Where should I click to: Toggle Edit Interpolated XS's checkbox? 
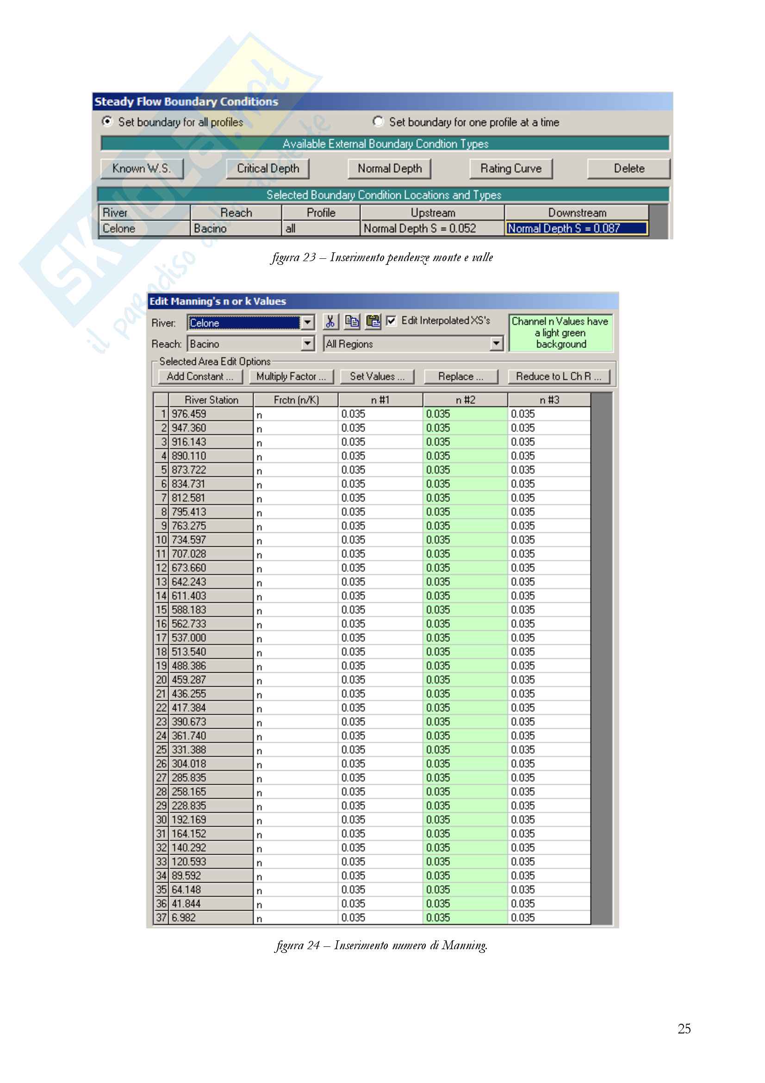tap(391, 321)
